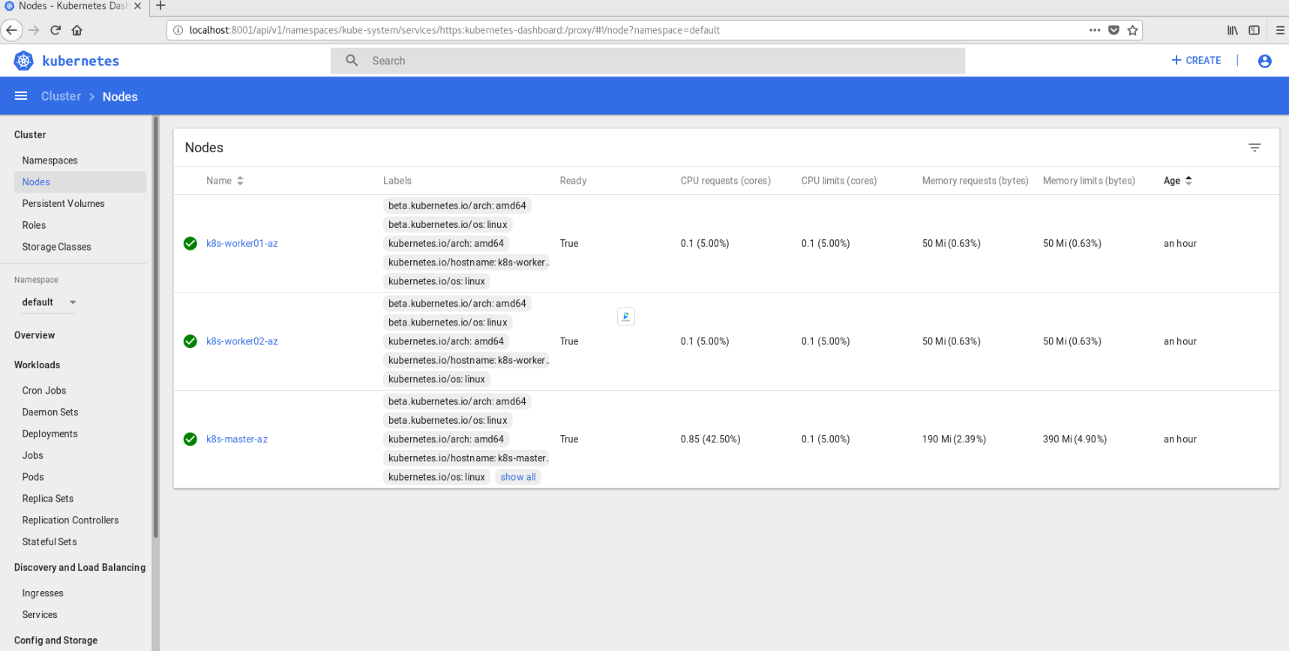
Task: Click green ready status icon for k8s-master-az
Action: pos(190,439)
